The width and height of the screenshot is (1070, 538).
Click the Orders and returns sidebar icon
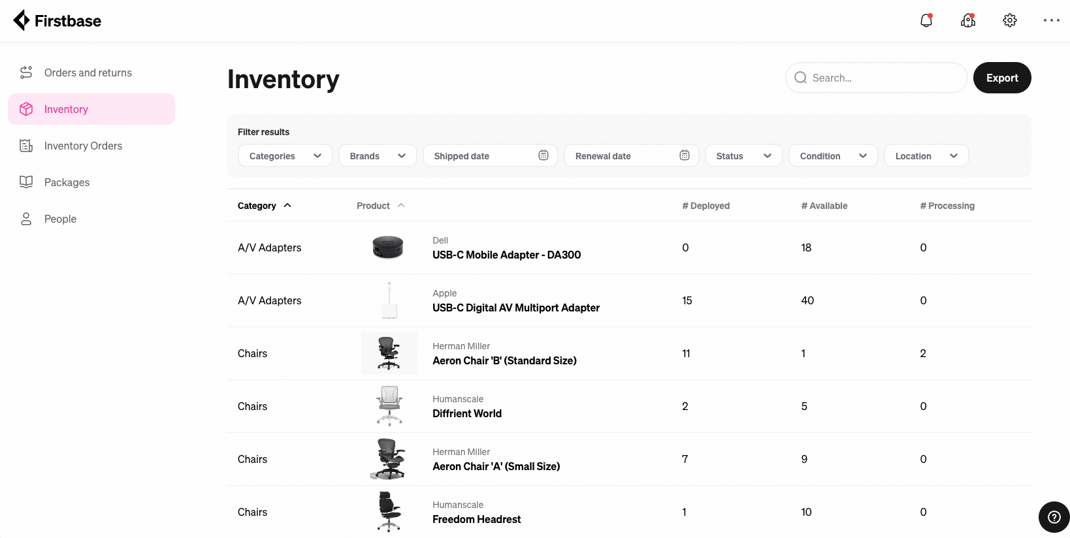coord(26,72)
